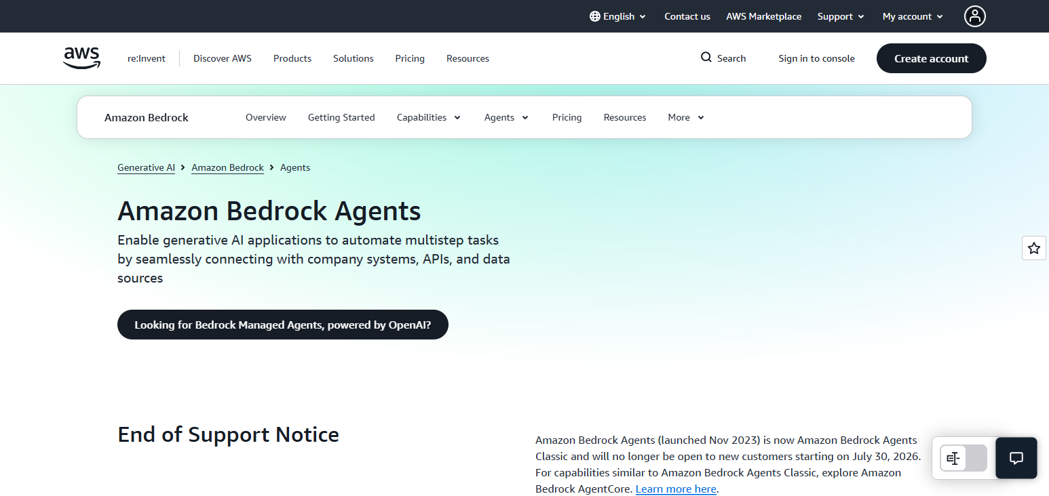Click the Create account button
The image size is (1049, 496).
coord(931,58)
